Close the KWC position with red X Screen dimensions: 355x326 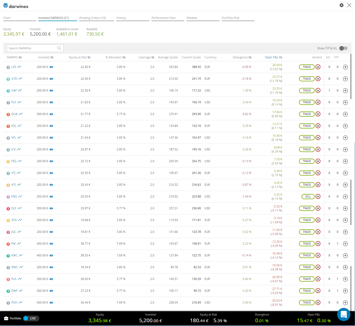[318, 255]
